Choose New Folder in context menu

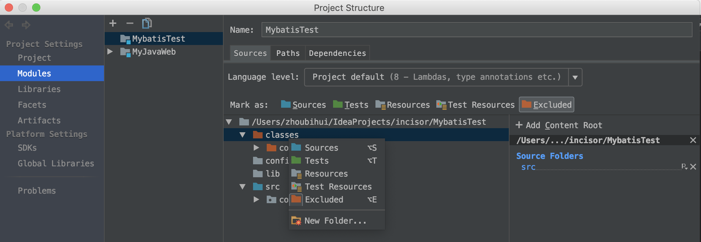[337, 221]
